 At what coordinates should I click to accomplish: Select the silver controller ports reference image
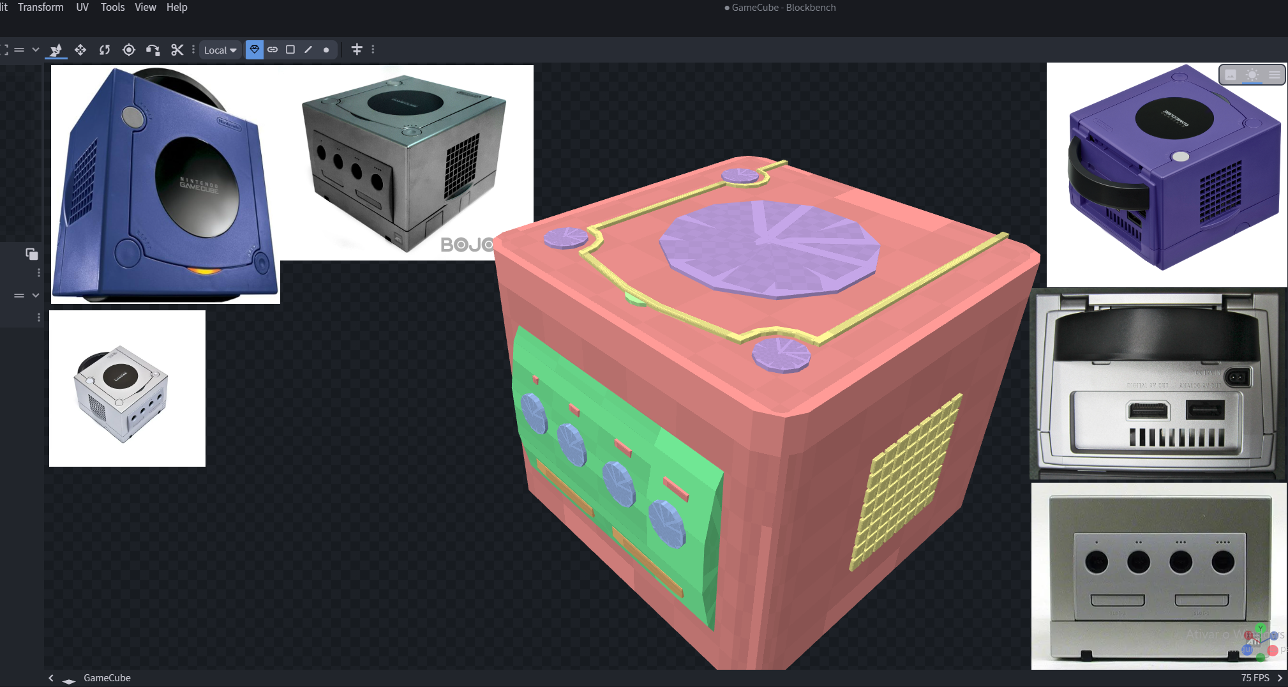click(x=1159, y=576)
